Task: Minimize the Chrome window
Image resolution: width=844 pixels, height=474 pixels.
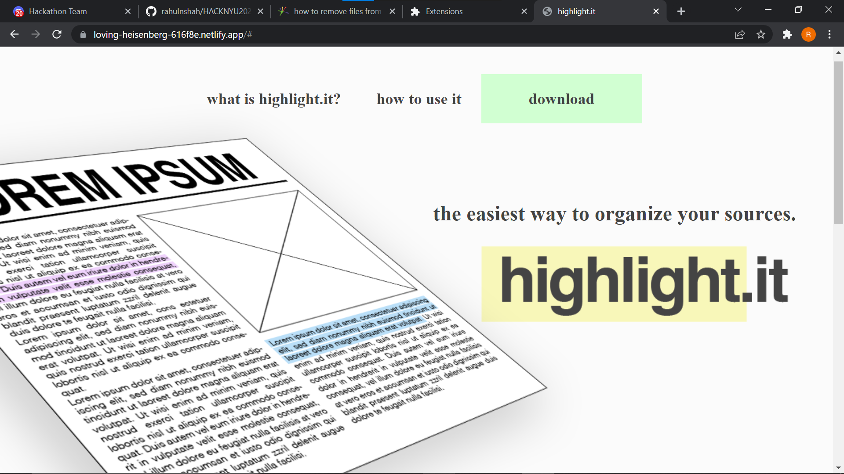Action: coord(768,10)
